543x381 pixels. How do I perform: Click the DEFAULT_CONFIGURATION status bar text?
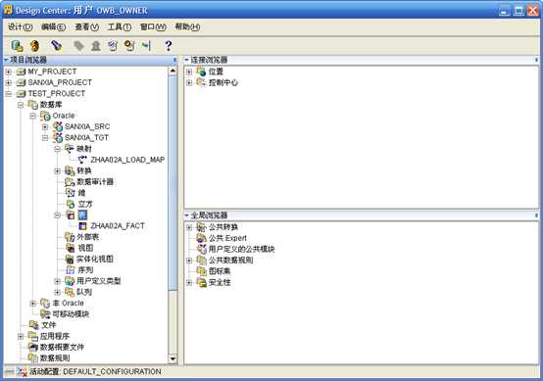[x=112, y=371]
